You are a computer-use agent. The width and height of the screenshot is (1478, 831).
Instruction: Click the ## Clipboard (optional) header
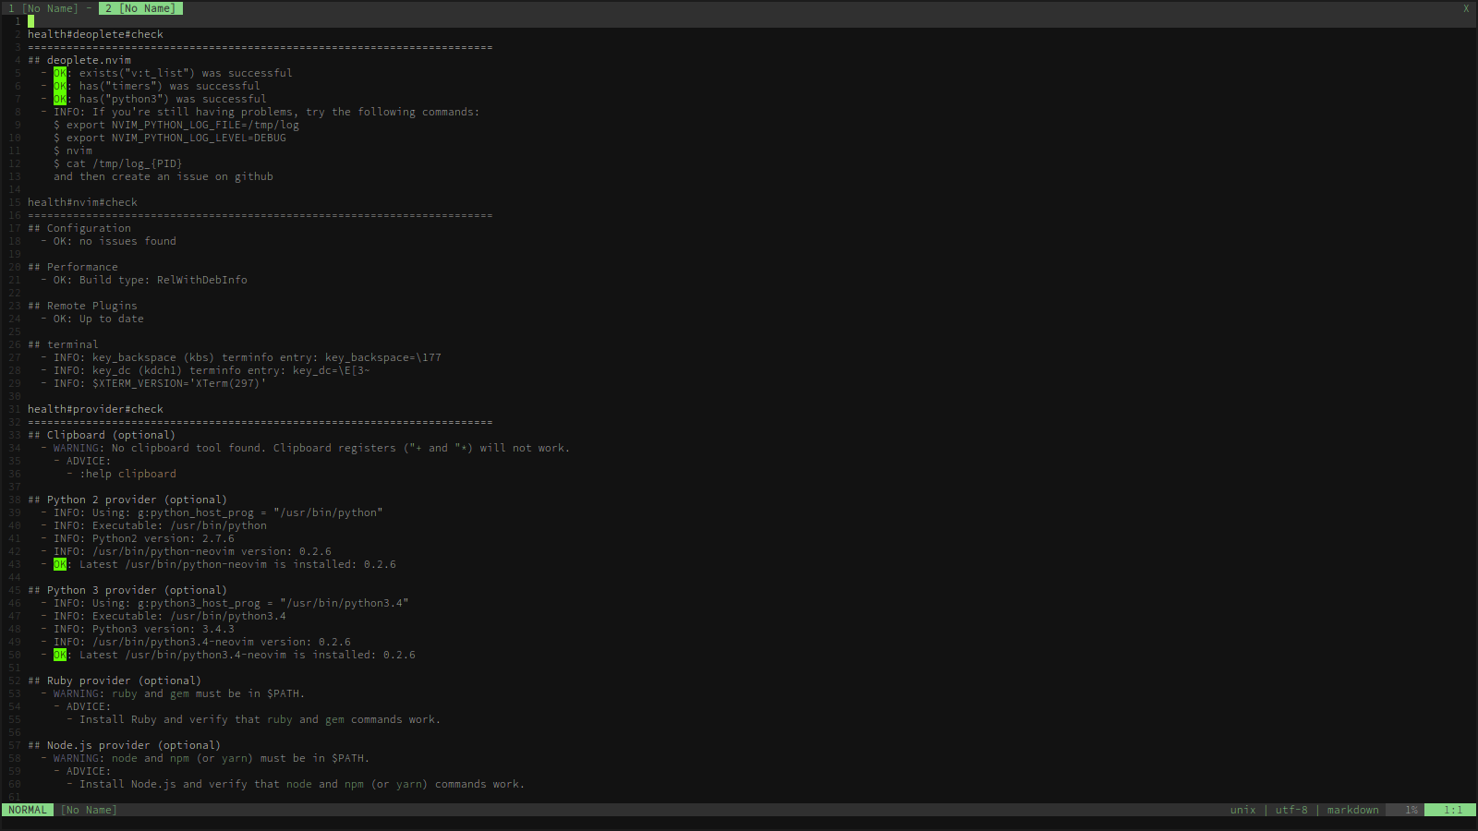[102, 434]
